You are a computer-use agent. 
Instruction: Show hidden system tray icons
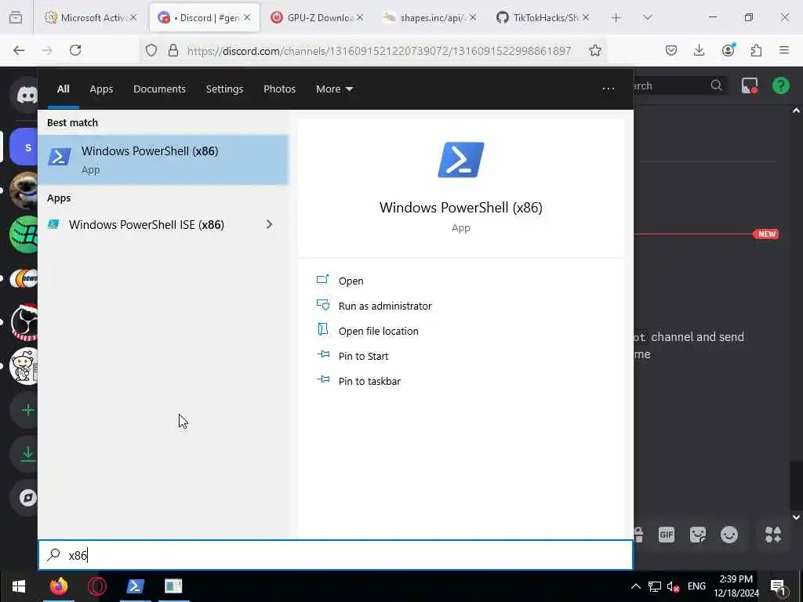click(x=635, y=586)
